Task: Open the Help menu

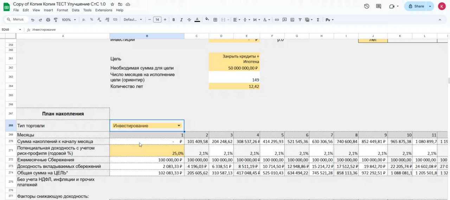Action: tap(120, 10)
